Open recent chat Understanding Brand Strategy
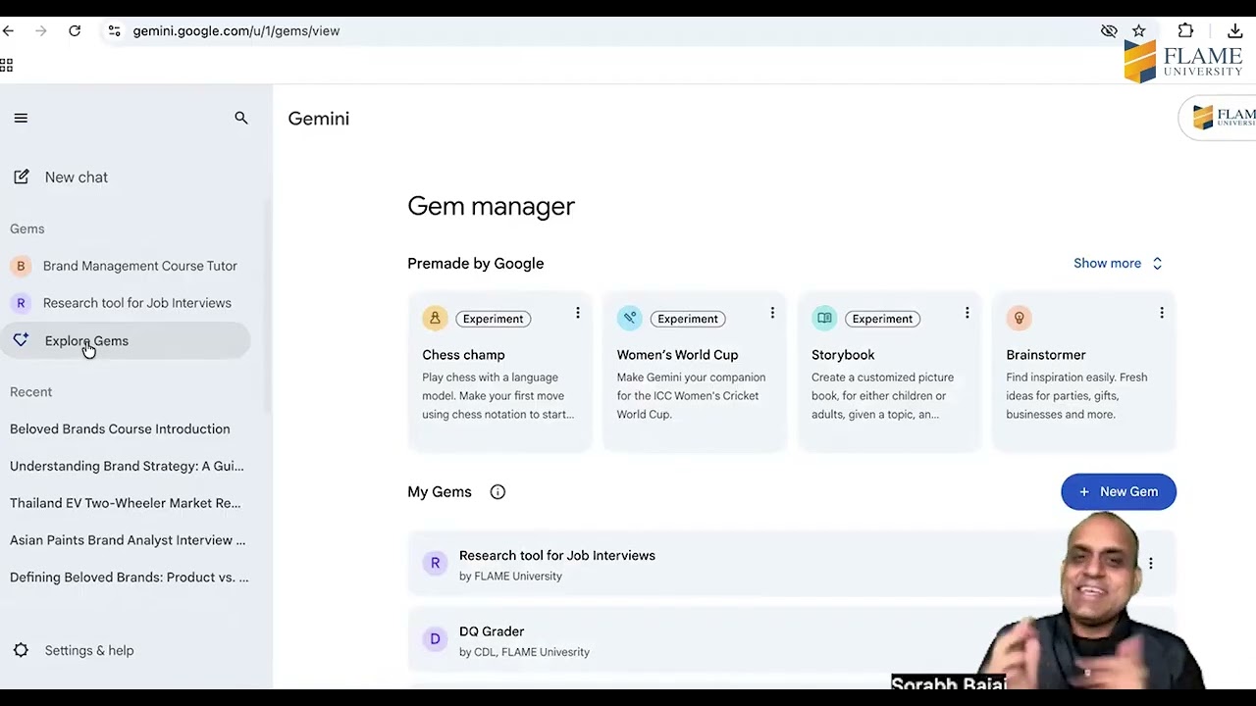The width and height of the screenshot is (1256, 706). pos(126,466)
